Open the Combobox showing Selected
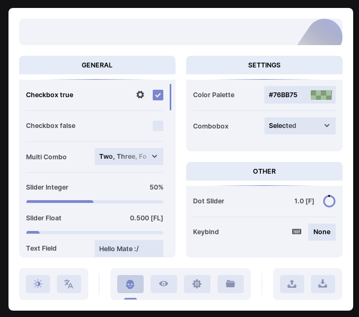This screenshot has width=359, height=317. click(x=300, y=126)
